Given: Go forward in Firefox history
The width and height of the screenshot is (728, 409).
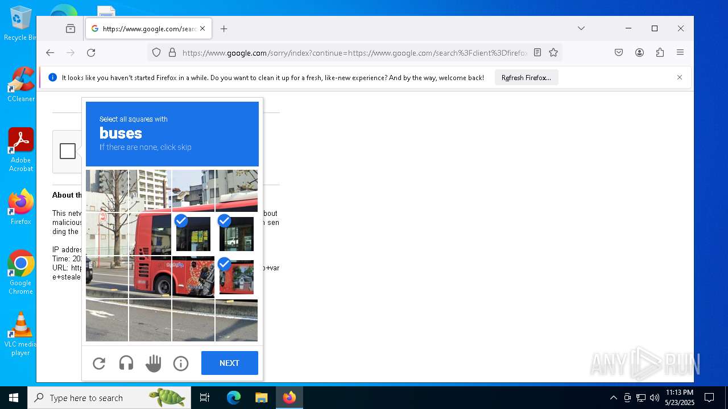Looking at the screenshot, I should 71,53.
